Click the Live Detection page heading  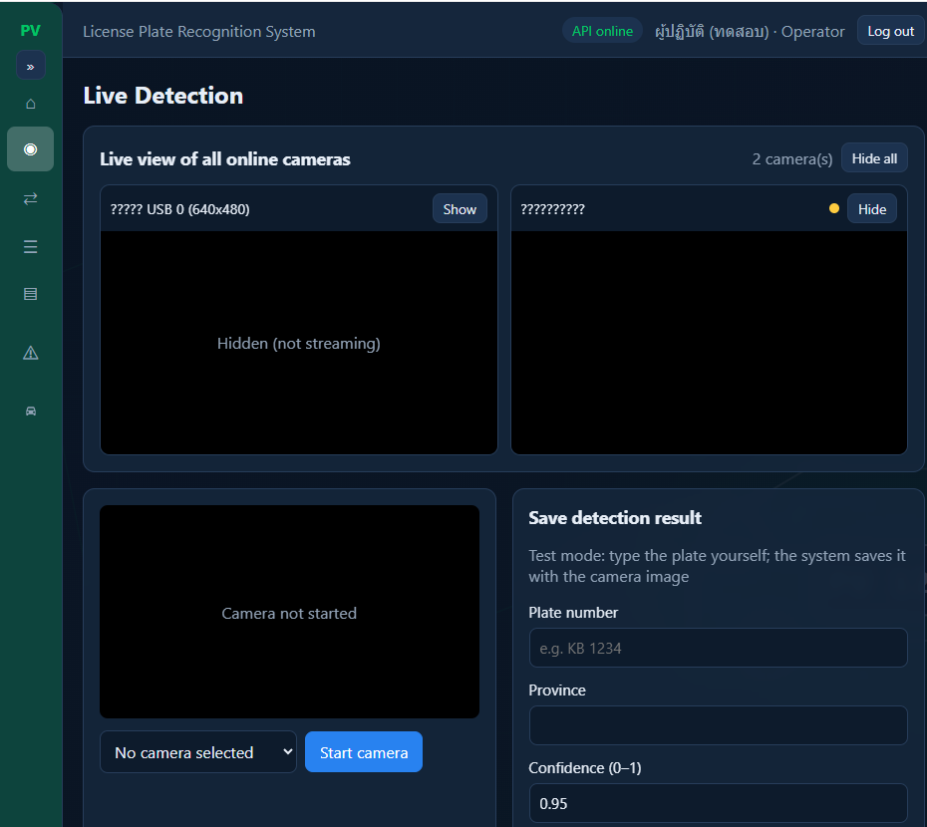(x=163, y=96)
